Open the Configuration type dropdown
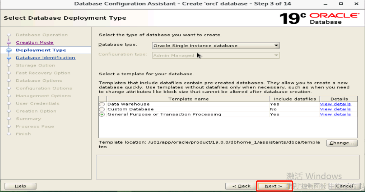 click(216, 55)
